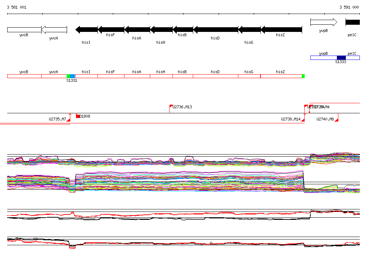The height and width of the screenshot is (256, 367).
Task: Select the long hisD gene arrow
Action: [x=215, y=30]
